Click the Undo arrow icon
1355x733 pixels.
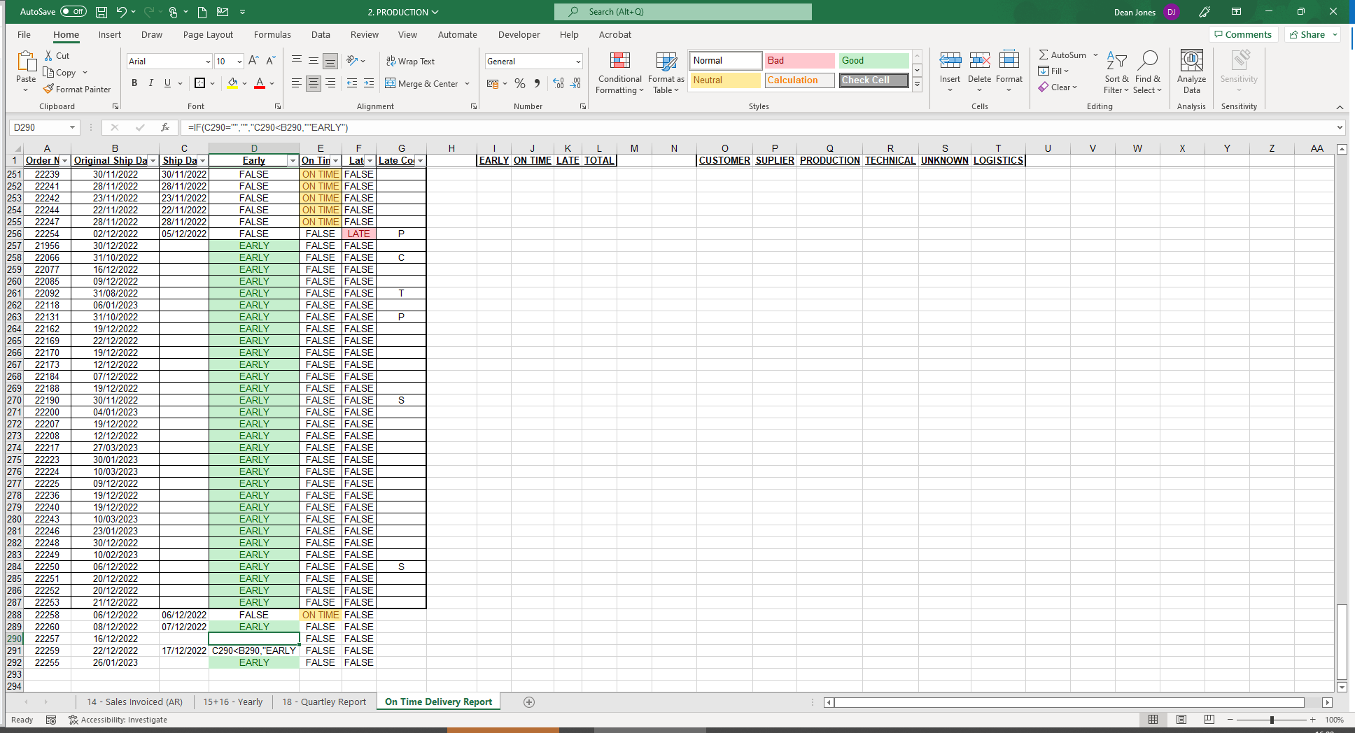tap(121, 12)
